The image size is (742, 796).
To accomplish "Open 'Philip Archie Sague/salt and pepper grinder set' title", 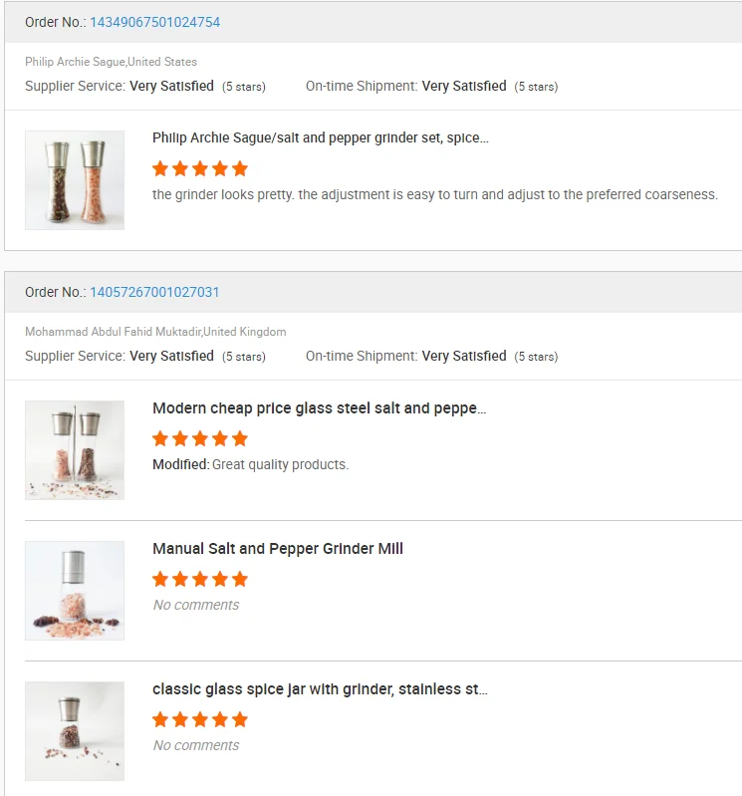I will click(x=320, y=138).
